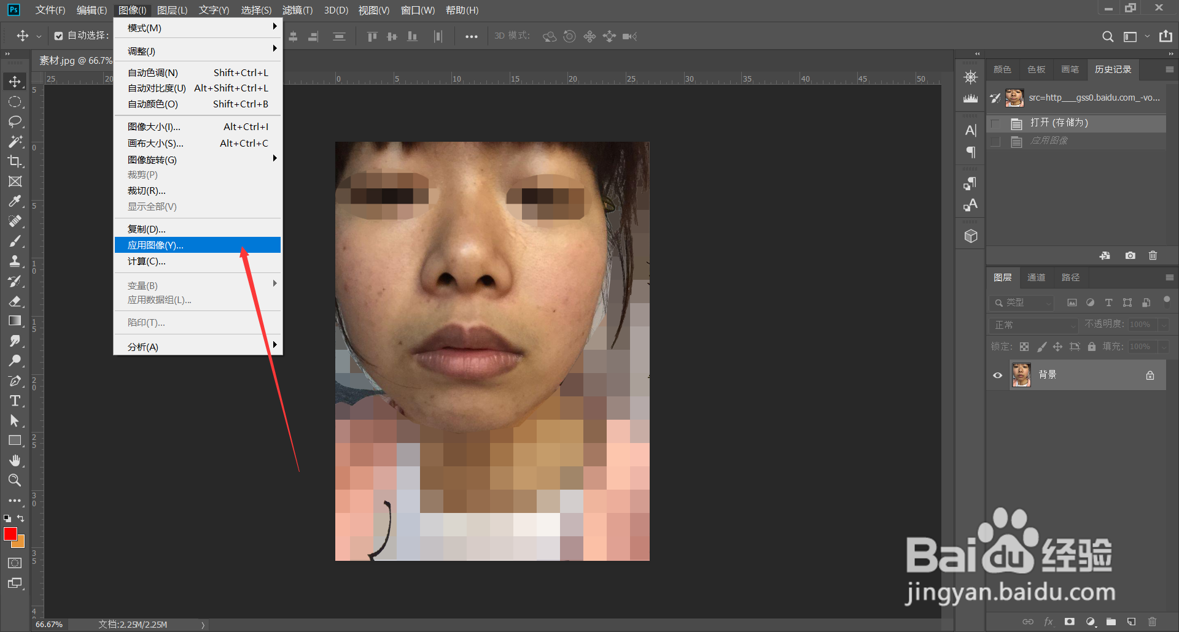1179x632 pixels.
Task: Delete current state in History panel
Action: (x=1153, y=256)
